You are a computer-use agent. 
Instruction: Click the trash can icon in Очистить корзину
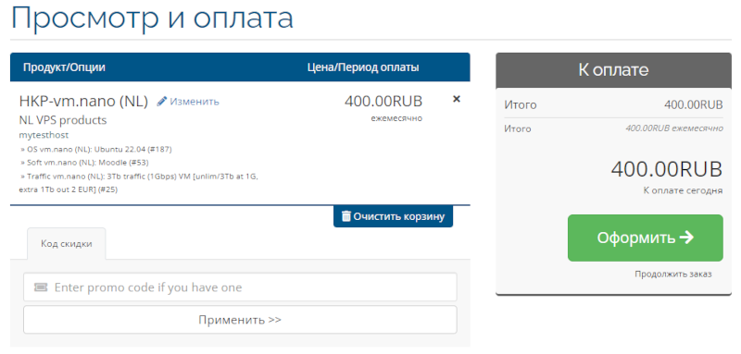click(x=346, y=216)
